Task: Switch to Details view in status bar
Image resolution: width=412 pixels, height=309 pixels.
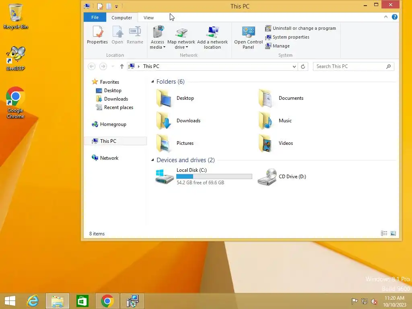Action: click(384, 233)
